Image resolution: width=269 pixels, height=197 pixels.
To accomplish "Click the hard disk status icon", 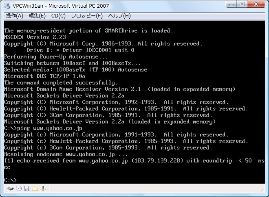I will [x=11, y=188].
